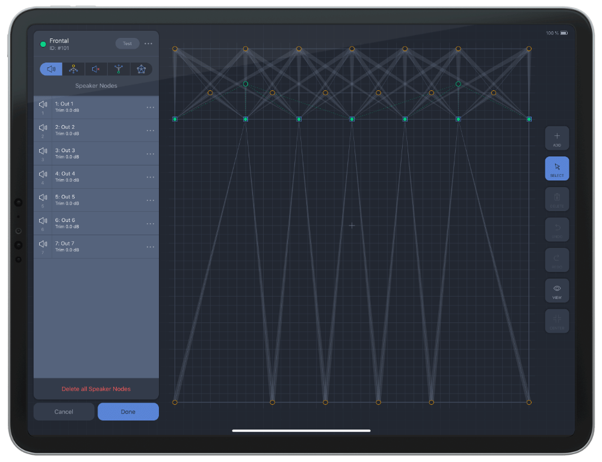602x462 pixels.
Task: Select the center green square speaker node
Action: pos(352,119)
